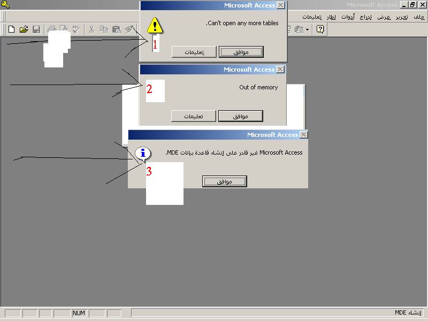Open a file using the Open folder icon

pyautogui.click(x=24, y=29)
